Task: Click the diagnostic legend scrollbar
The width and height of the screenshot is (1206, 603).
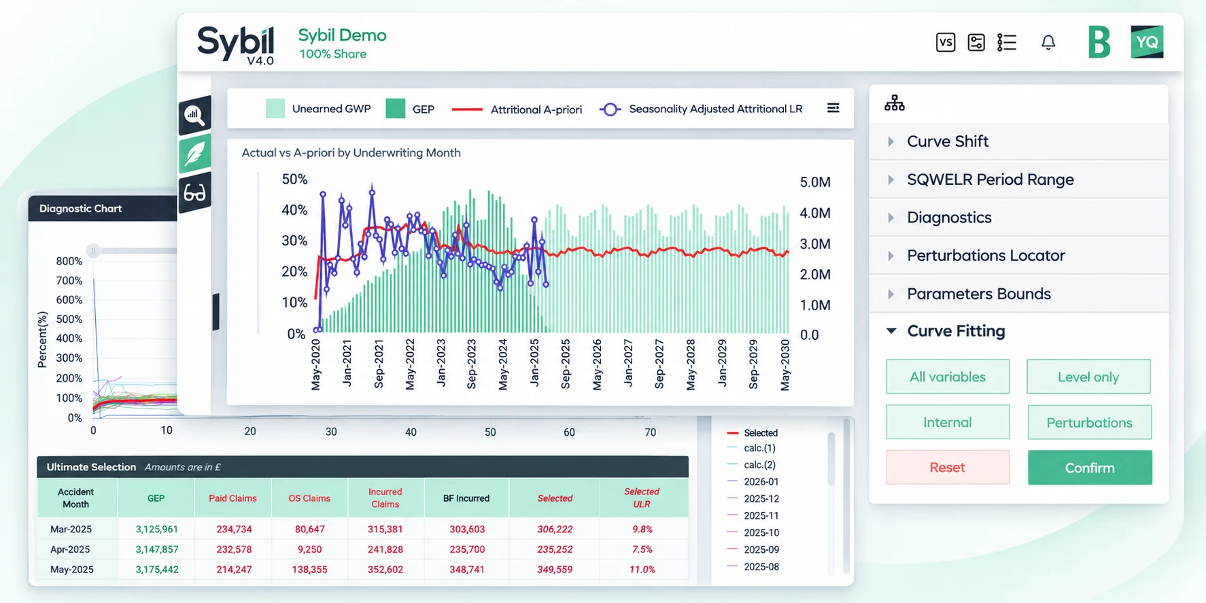Action: coord(831,458)
